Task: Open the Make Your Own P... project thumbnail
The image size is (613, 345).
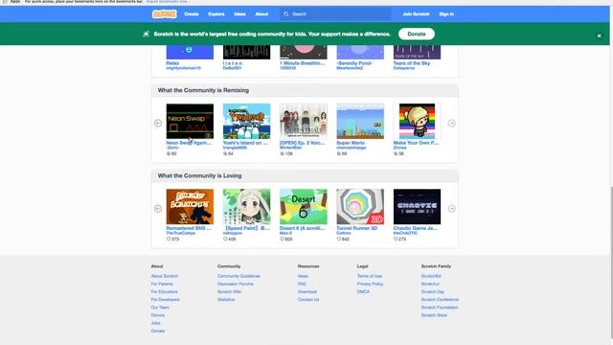Action: pyautogui.click(x=417, y=122)
